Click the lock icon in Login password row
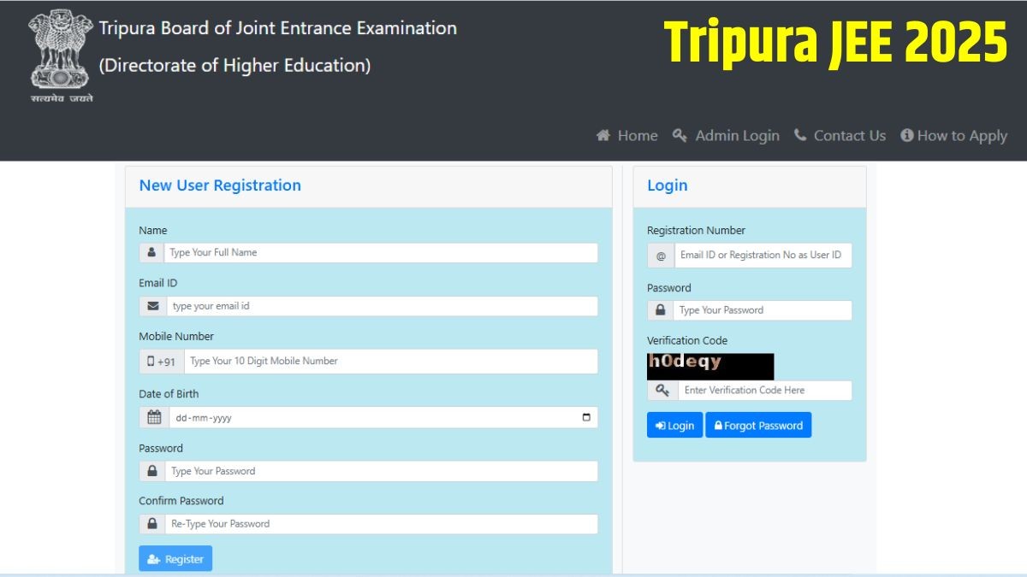Image resolution: width=1027 pixels, height=577 pixels. point(660,310)
